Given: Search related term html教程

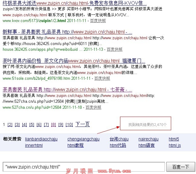Looking at the screenshot, I should pyautogui.click(x=76, y=145).
